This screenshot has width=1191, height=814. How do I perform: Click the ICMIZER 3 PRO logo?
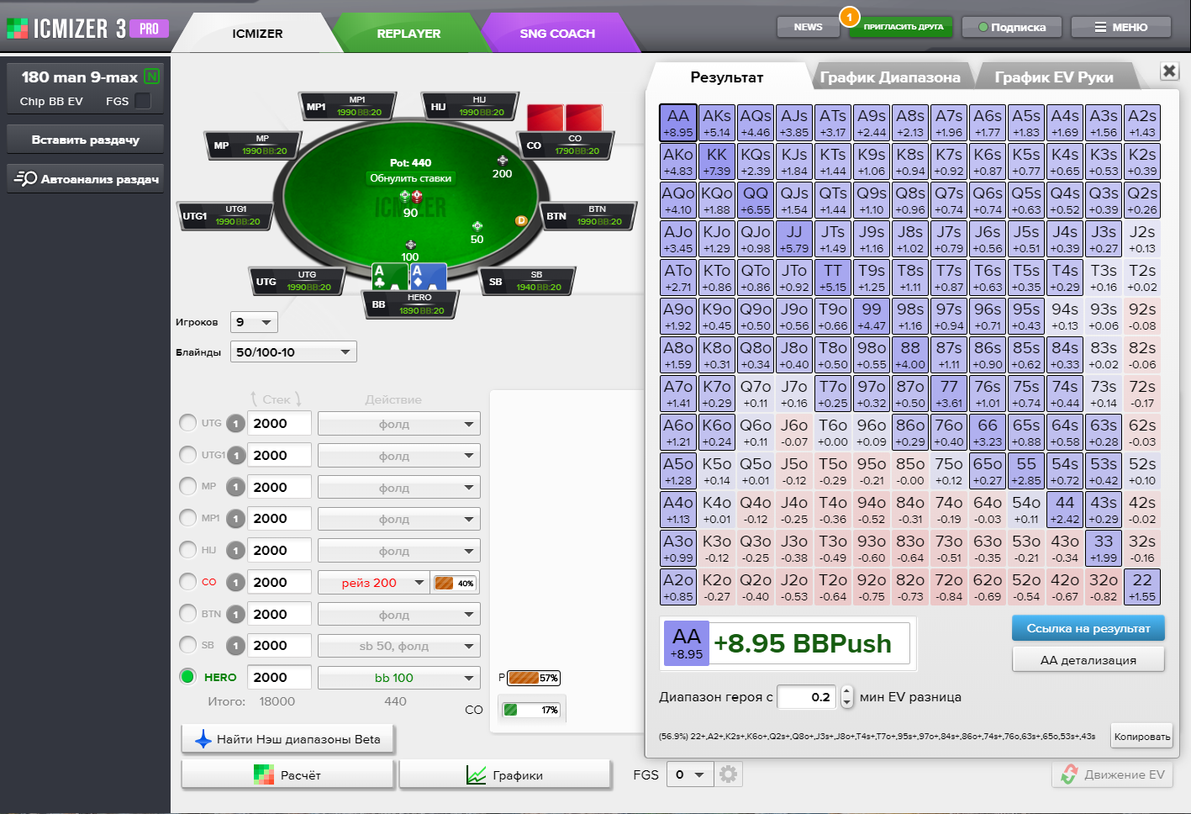click(x=87, y=29)
